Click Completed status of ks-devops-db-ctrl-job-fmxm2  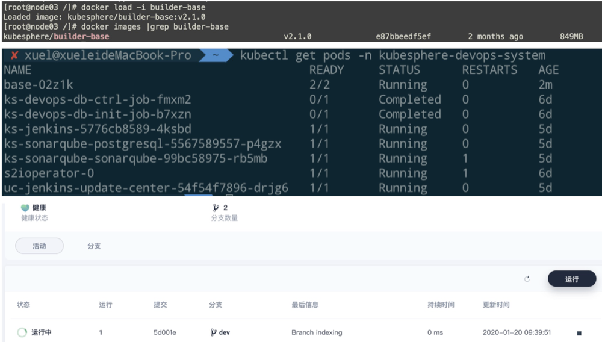tap(410, 100)
